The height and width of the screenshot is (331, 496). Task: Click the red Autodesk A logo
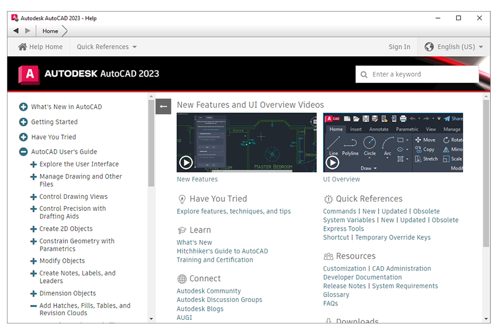pos(29,75)
